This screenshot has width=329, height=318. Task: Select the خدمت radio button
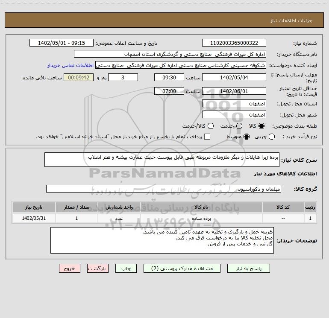(239, 126)
